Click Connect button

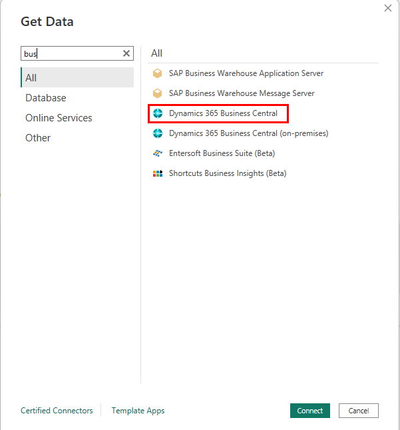310,411
